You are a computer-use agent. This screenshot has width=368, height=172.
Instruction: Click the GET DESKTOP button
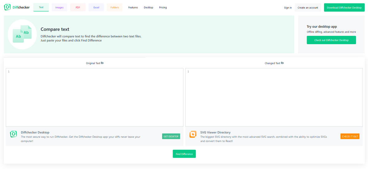click(171, 136)
